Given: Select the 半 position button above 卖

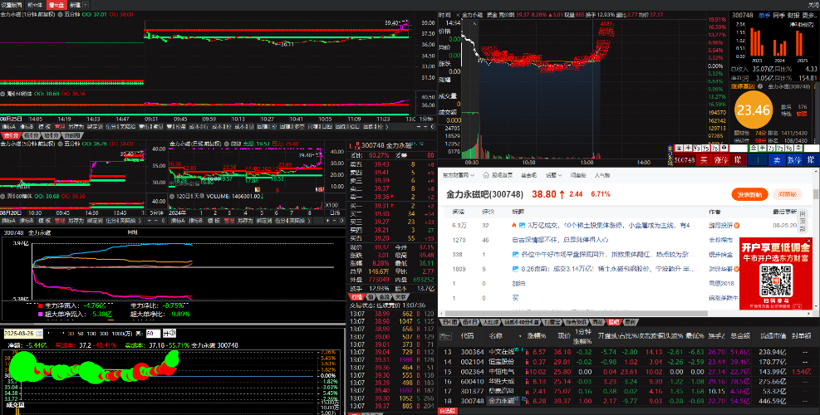Looking at the screenshot, I should 763,148.
